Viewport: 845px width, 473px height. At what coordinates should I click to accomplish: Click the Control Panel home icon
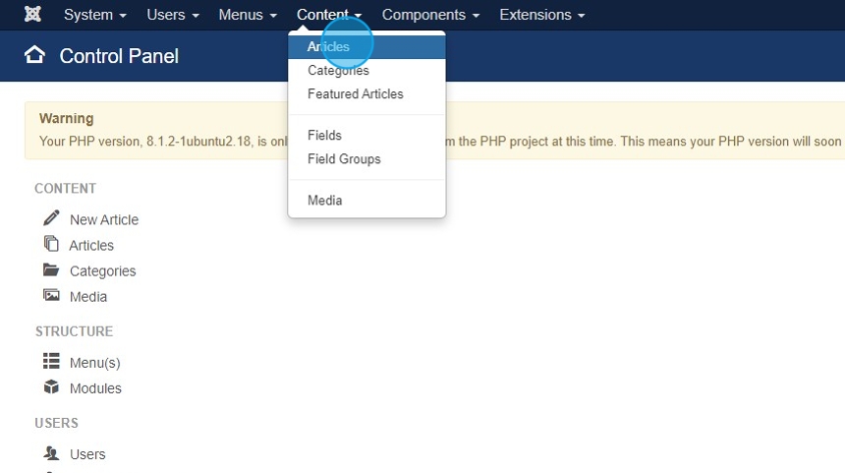click(34, 55)
